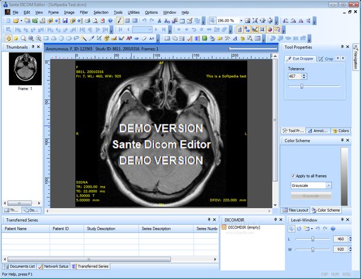Pin the Tool Properties panel
The image size is (361, 279).
pyautogui.click(x=342, y=47)
